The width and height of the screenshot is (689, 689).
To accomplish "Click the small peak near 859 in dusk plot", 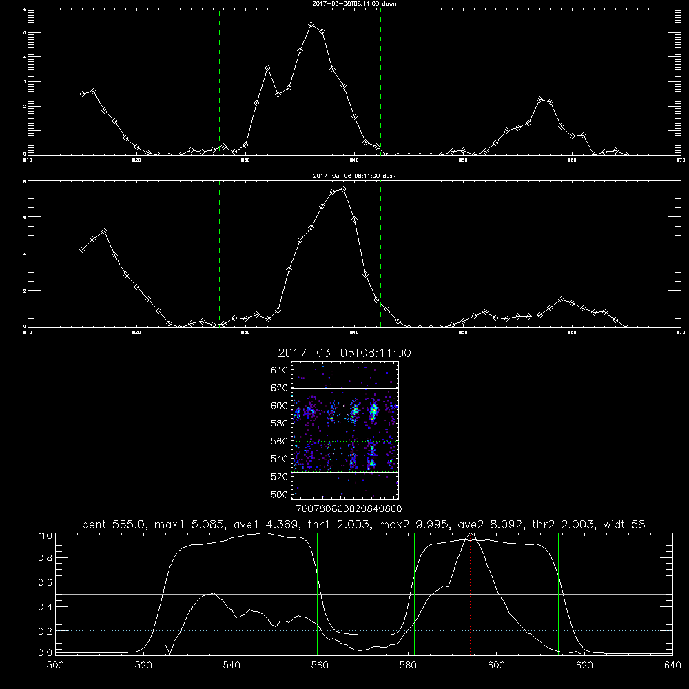I will (x=561, y=300).
